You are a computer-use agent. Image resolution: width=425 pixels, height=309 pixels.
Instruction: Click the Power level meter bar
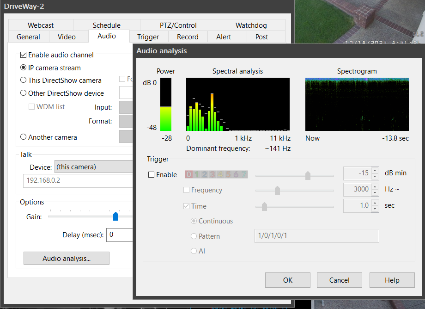(x=166, y=105)
